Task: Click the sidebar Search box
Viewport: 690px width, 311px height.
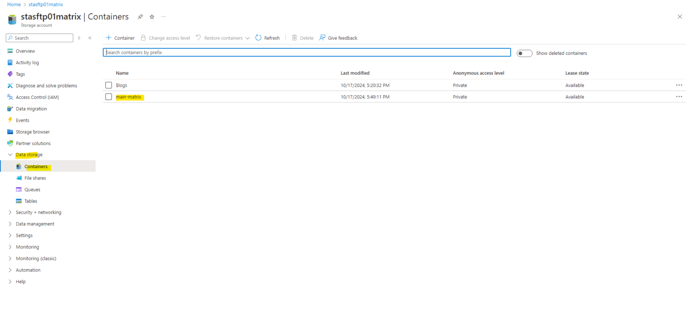Action: [40, 38]
